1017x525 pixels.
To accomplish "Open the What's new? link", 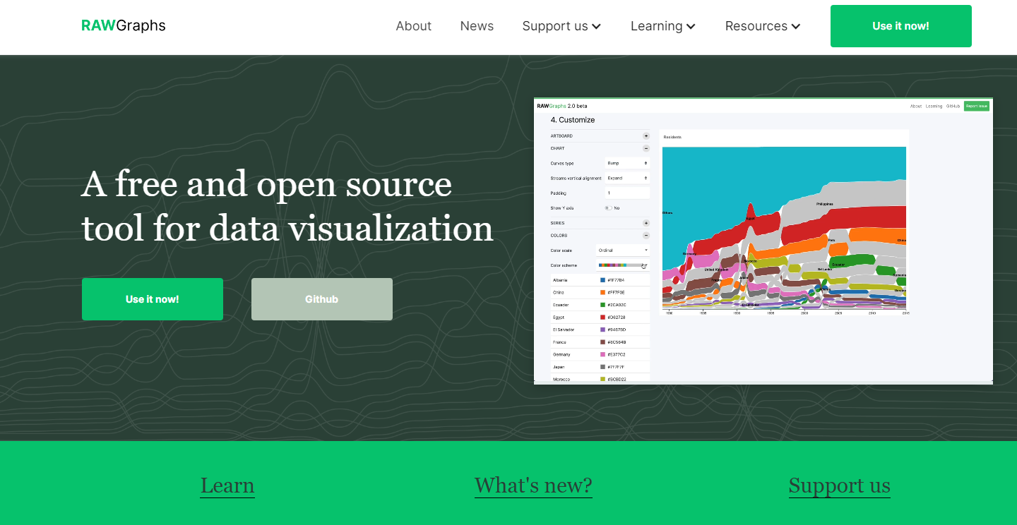I will coord(533,485).
